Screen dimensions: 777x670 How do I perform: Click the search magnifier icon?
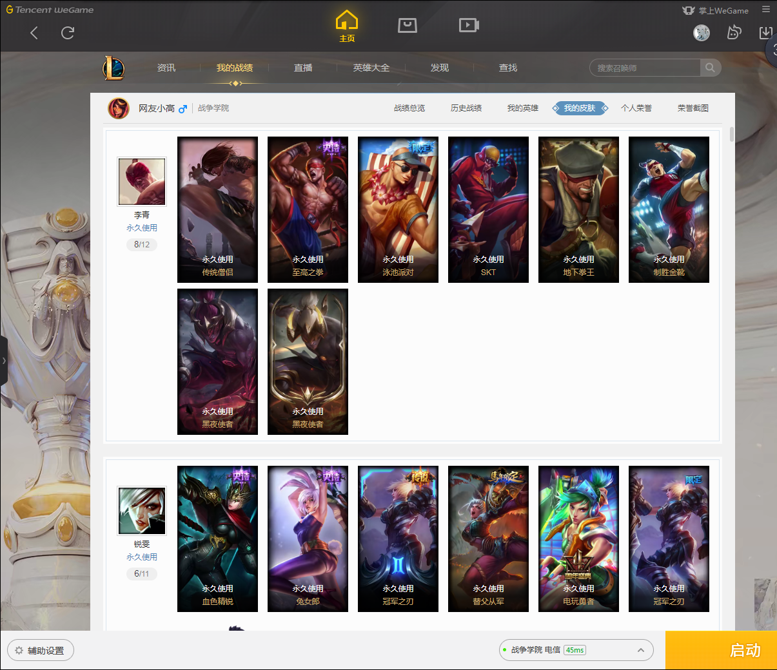[710, 68]
